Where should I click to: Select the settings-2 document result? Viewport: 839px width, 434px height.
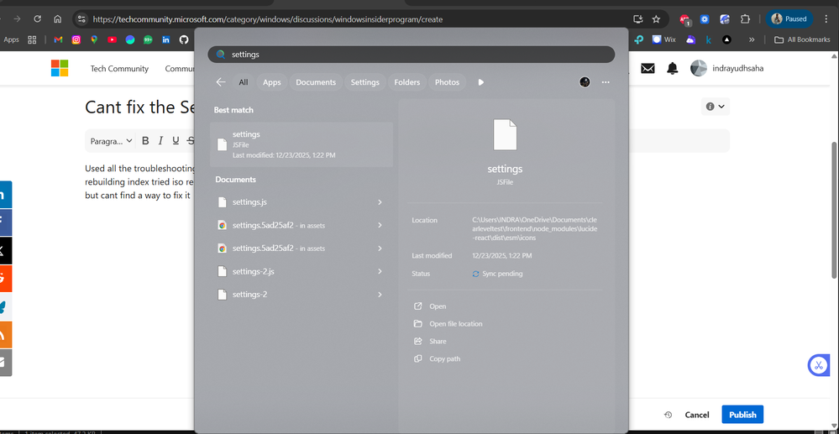point(302,295)
